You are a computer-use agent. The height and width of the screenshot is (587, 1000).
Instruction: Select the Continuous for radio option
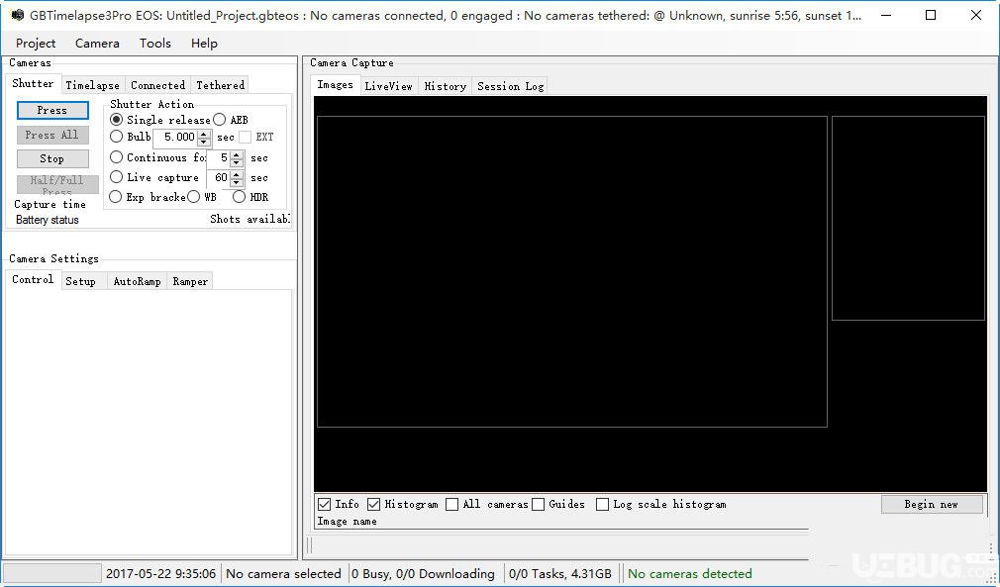tap(116, 156)
